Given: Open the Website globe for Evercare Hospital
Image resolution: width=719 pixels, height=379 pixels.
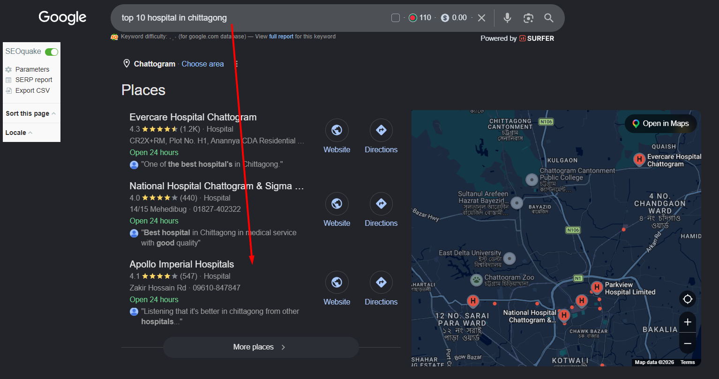Looking at the screenshot, I should tap(337, 130).
